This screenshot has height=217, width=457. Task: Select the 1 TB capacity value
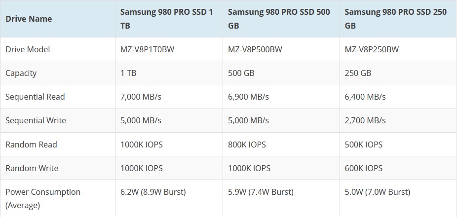128,73
